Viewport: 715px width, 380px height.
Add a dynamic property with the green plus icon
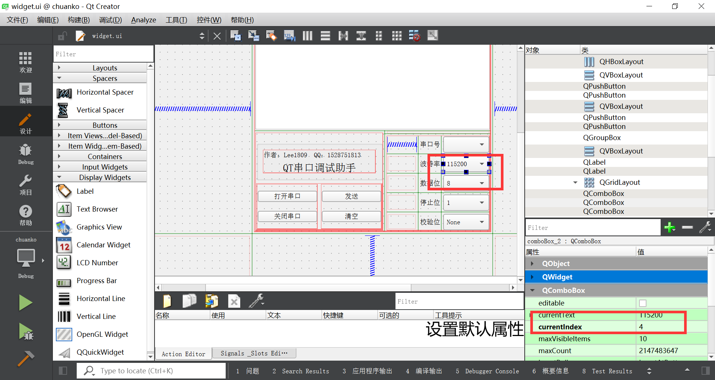click(670, 227)
